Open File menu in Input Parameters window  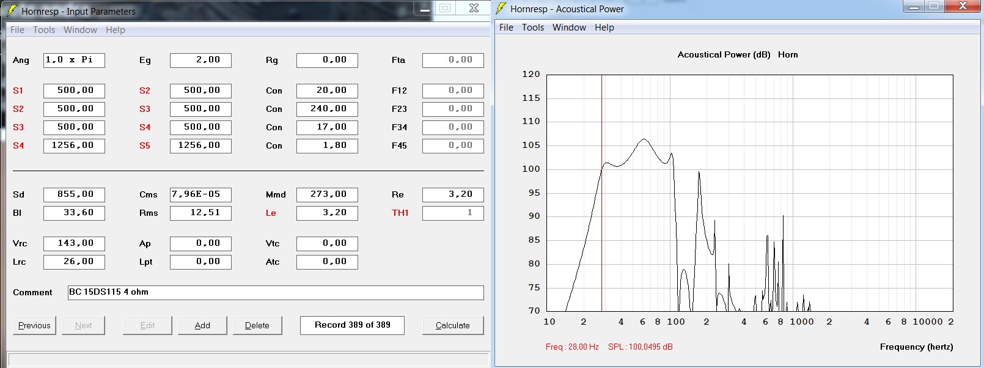[17, 30]
